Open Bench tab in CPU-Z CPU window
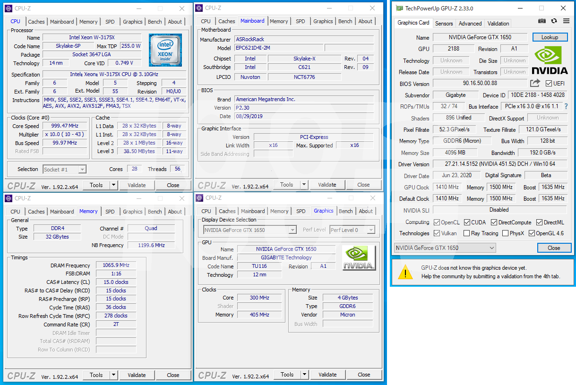Screen dimensions: 576x385 point(155,22)
